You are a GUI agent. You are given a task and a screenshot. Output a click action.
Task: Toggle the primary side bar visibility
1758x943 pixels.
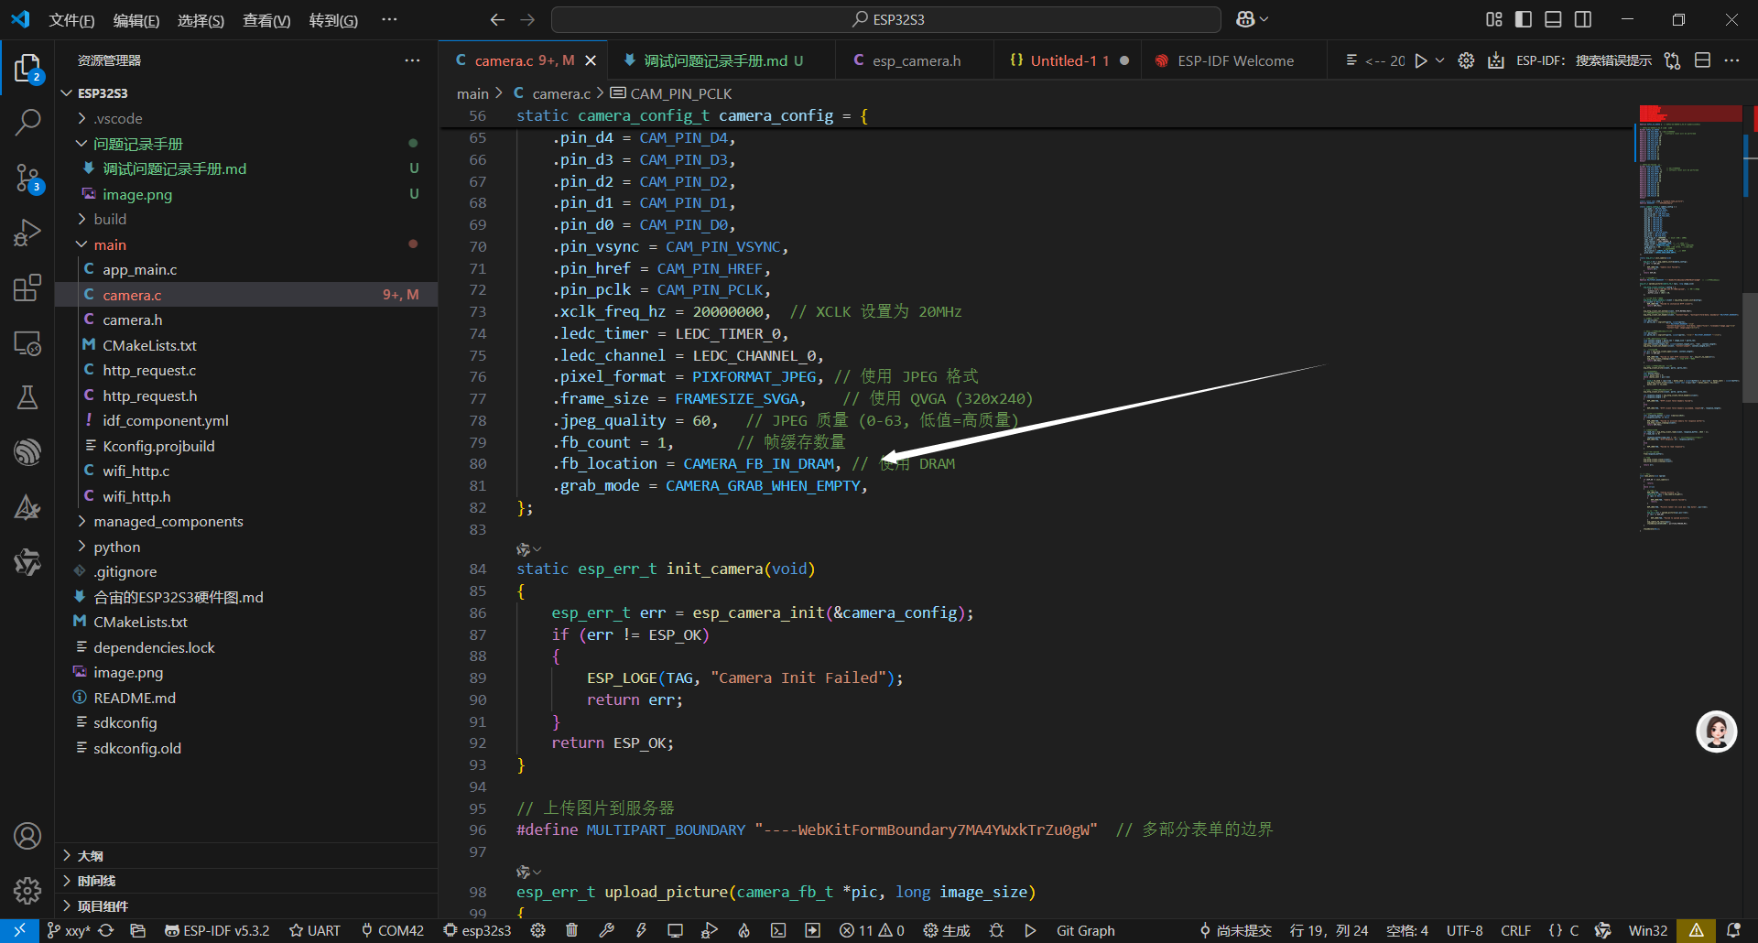1524,19
